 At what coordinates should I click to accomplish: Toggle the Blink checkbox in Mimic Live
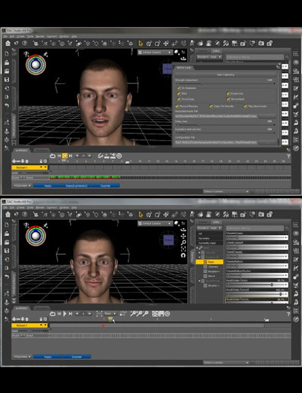click(x=179, y=93)
